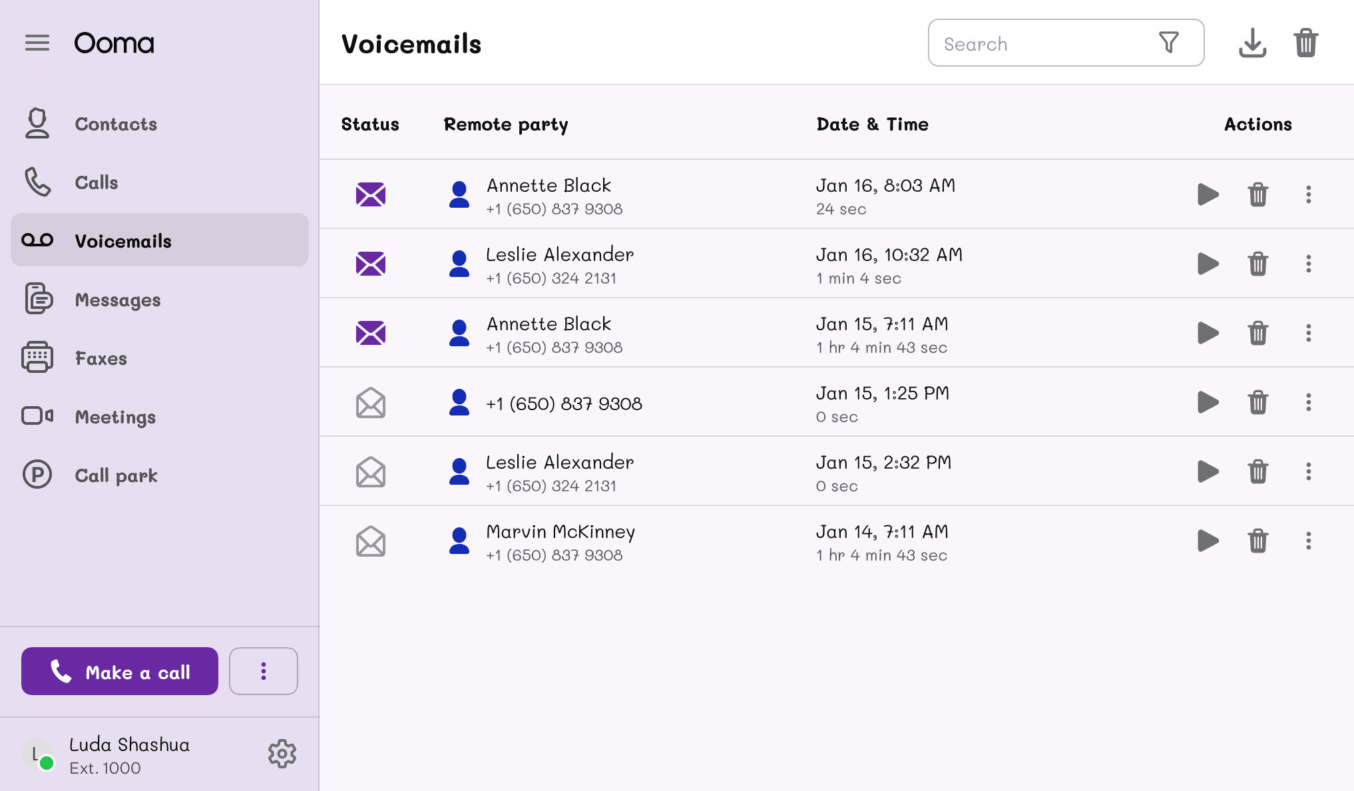Delete Leslie Alexander's Jan 16 voicemail

tap(1257, 264)
